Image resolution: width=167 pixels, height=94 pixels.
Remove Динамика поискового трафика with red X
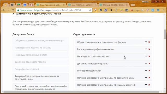[x=149, y=63]
